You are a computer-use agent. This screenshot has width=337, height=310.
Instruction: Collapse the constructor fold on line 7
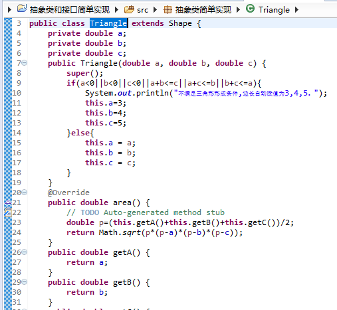[25, 63]
